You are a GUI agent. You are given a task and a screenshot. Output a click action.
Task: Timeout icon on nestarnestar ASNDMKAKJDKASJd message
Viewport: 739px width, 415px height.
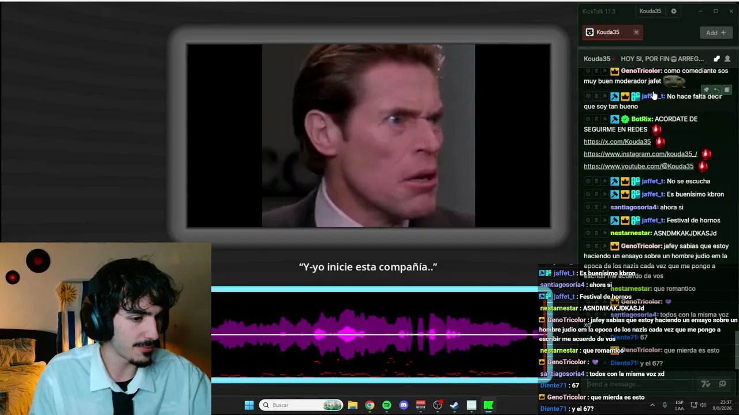pyautogui.click(x=596, y=233)
